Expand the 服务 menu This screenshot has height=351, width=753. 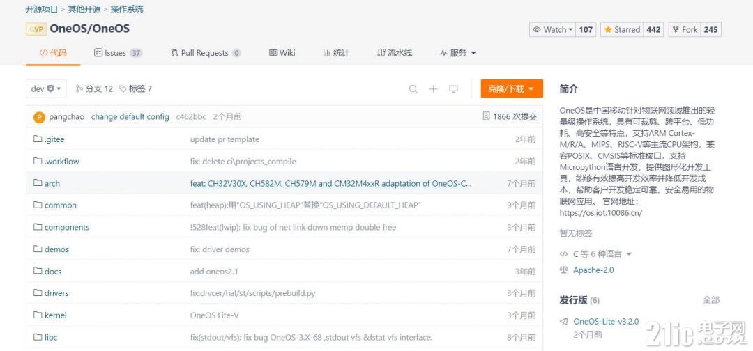tap(458, 53)
